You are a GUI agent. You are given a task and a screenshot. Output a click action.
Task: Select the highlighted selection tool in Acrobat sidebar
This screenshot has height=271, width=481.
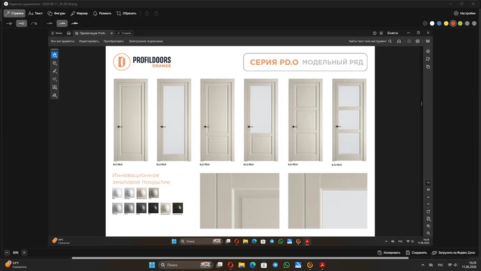coord(55,55)
